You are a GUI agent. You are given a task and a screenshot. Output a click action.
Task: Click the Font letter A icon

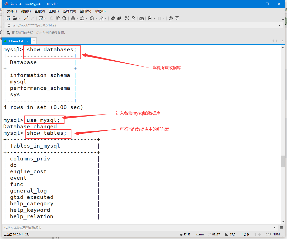point(101,18)
